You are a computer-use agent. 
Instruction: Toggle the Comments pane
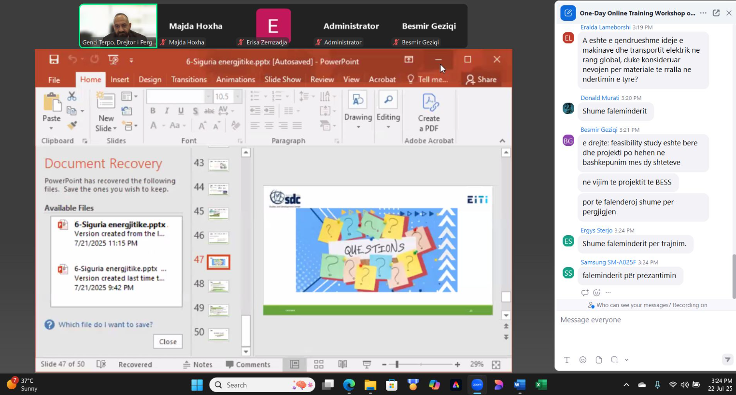248,365
